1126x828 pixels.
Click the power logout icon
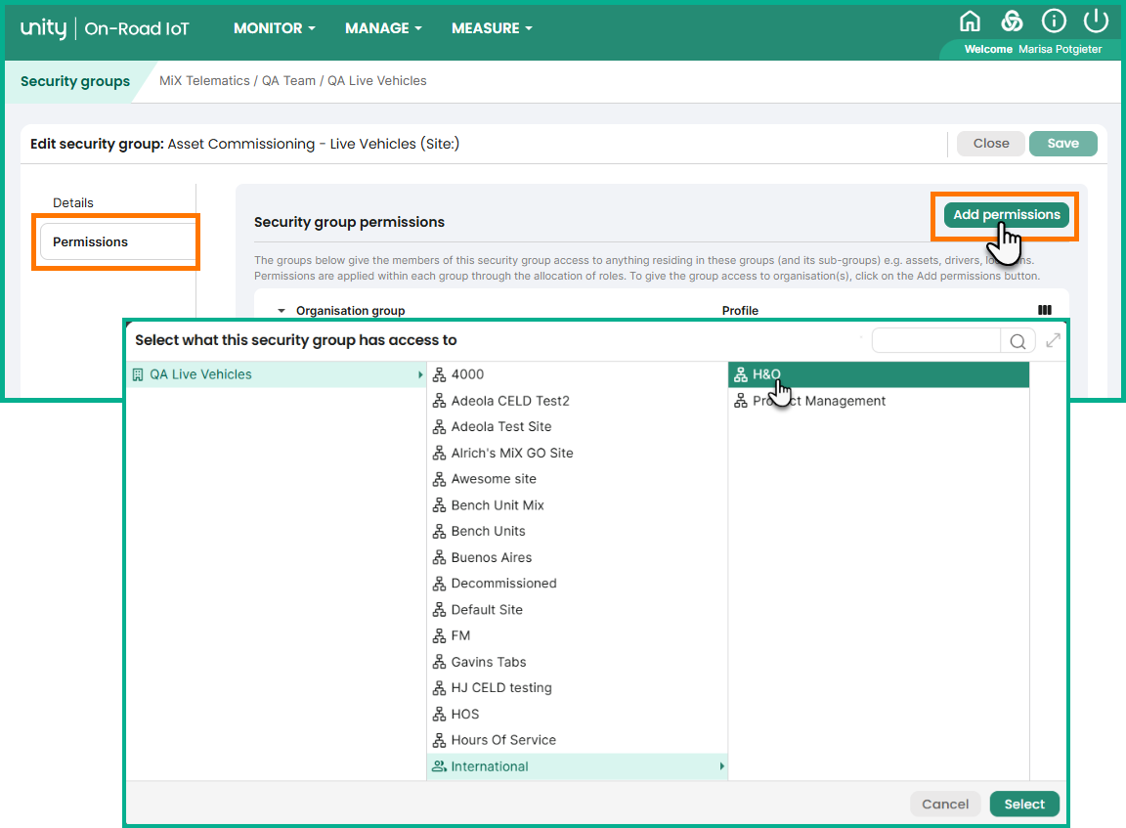point(1096,22)
